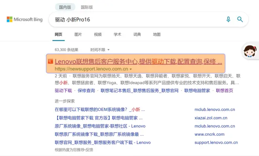
Task: Open the chat assistant girl avatar
Action: [250, 51]
